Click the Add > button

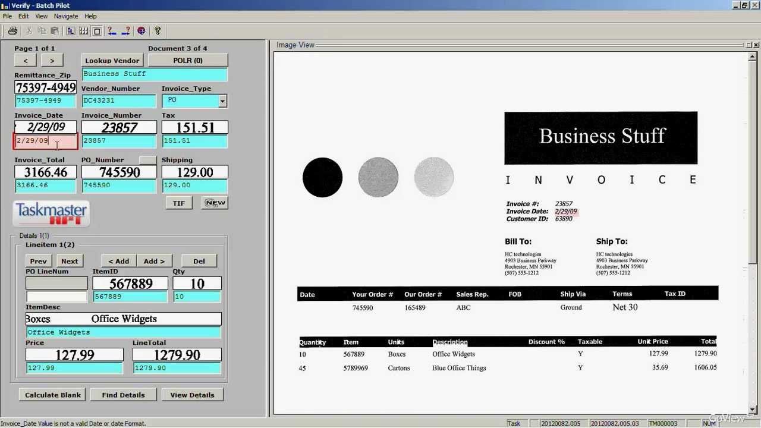pyautogui.click(x=154, y=261)
